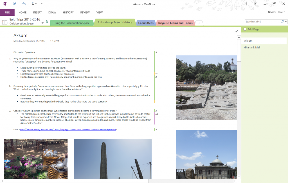Click the Undo icon in quick access toolbar
The height and width of the screenshot is (183, 288).
(24, 4)
